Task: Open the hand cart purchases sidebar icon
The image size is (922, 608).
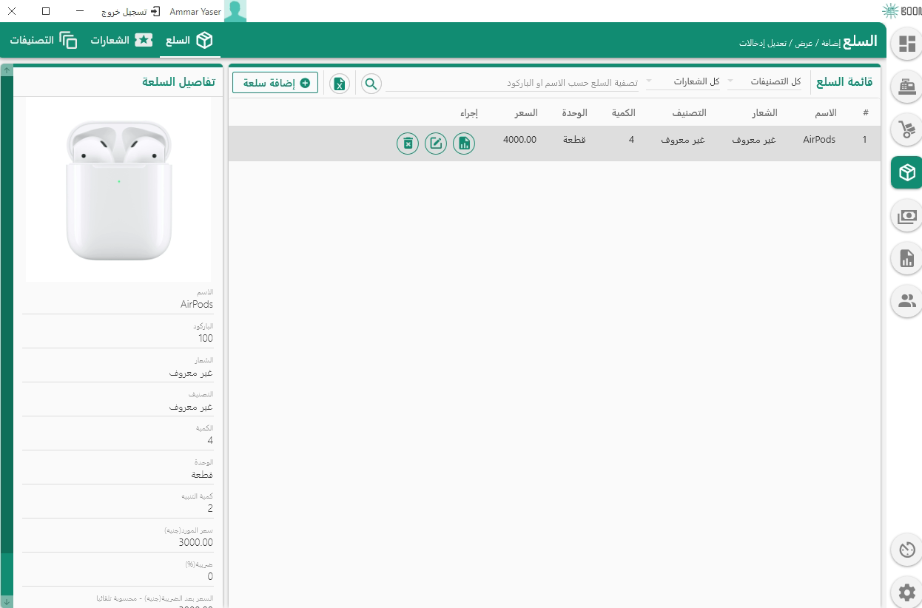Action: point(906,129)
